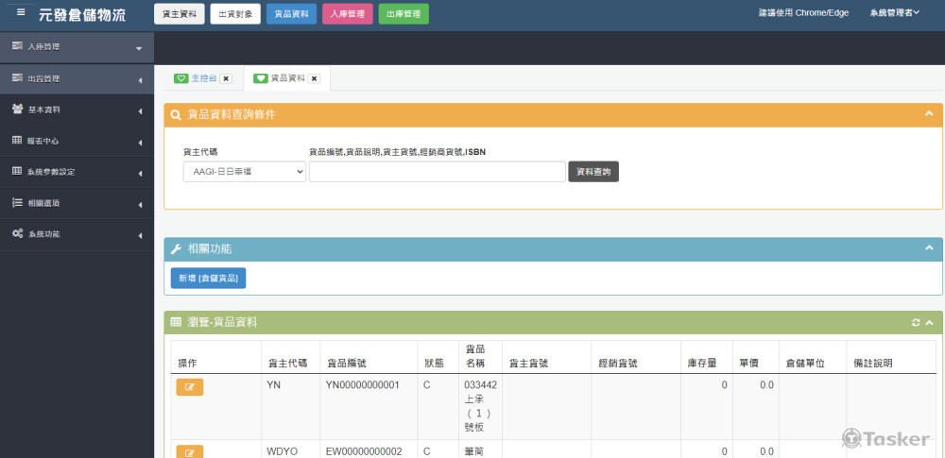Collapse the 相關功能 panel

929,248
